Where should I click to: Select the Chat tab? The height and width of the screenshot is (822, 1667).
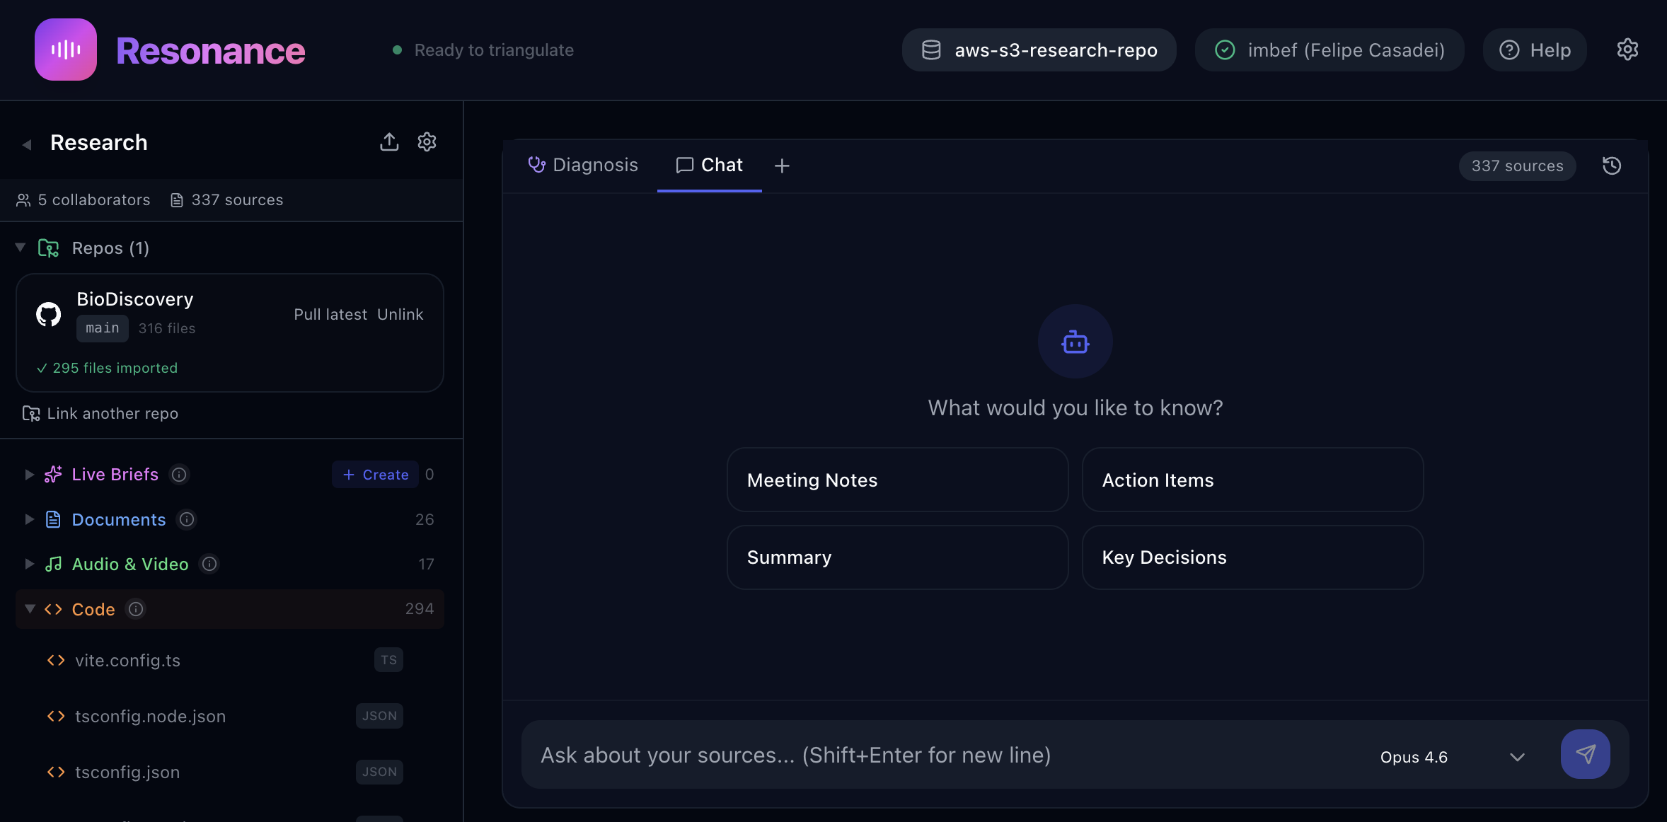coord(710,165)
